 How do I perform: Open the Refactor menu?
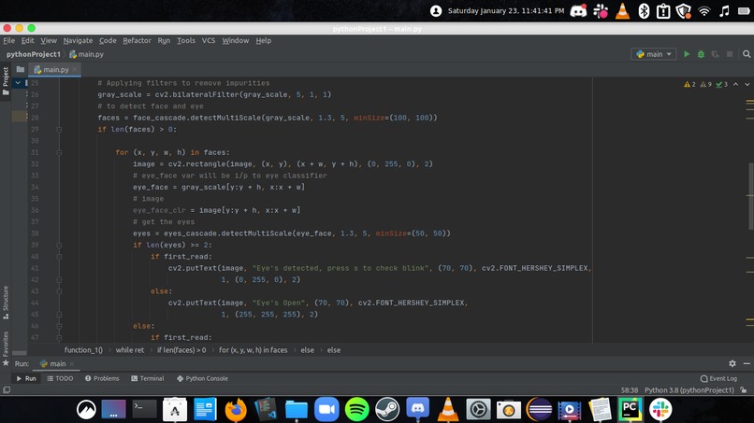click(137, 41)
